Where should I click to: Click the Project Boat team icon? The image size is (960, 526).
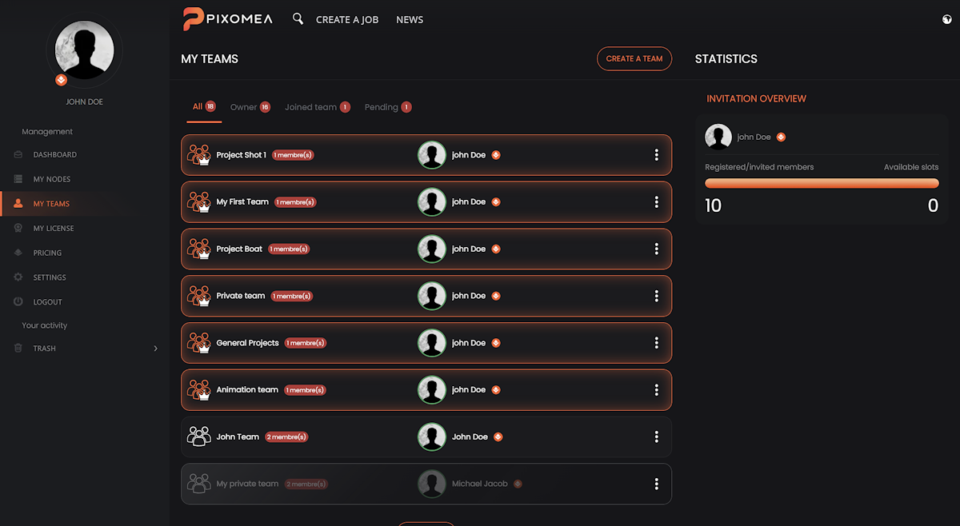coord(198,249)
